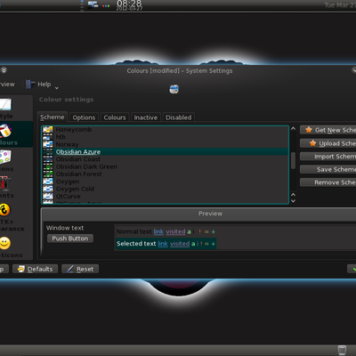Click the scheme list scrollbar handle

(x=293, y=160)
